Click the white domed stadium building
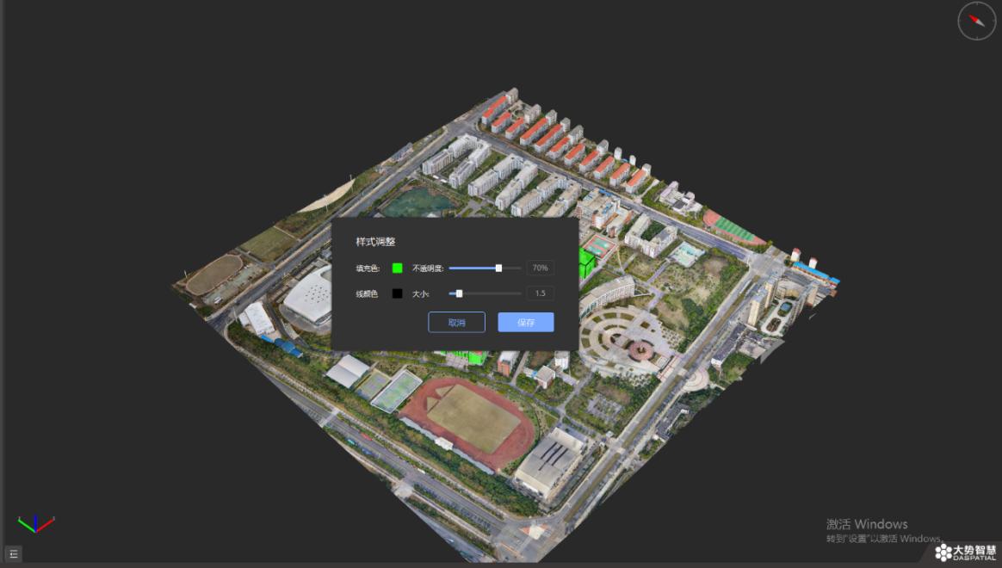 [x=309, y=299]
